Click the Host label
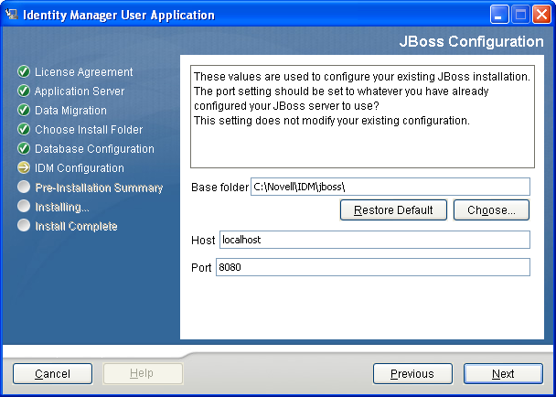The image size is (556, 397). pos(203,241)
